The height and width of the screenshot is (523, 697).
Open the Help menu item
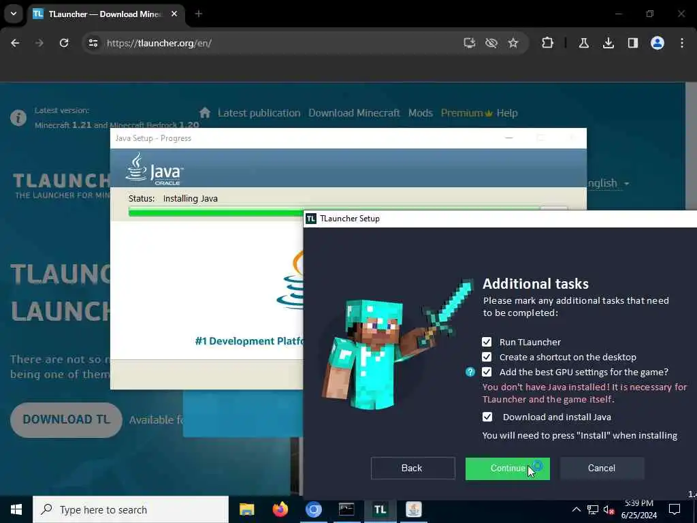[x=507, y=113]
